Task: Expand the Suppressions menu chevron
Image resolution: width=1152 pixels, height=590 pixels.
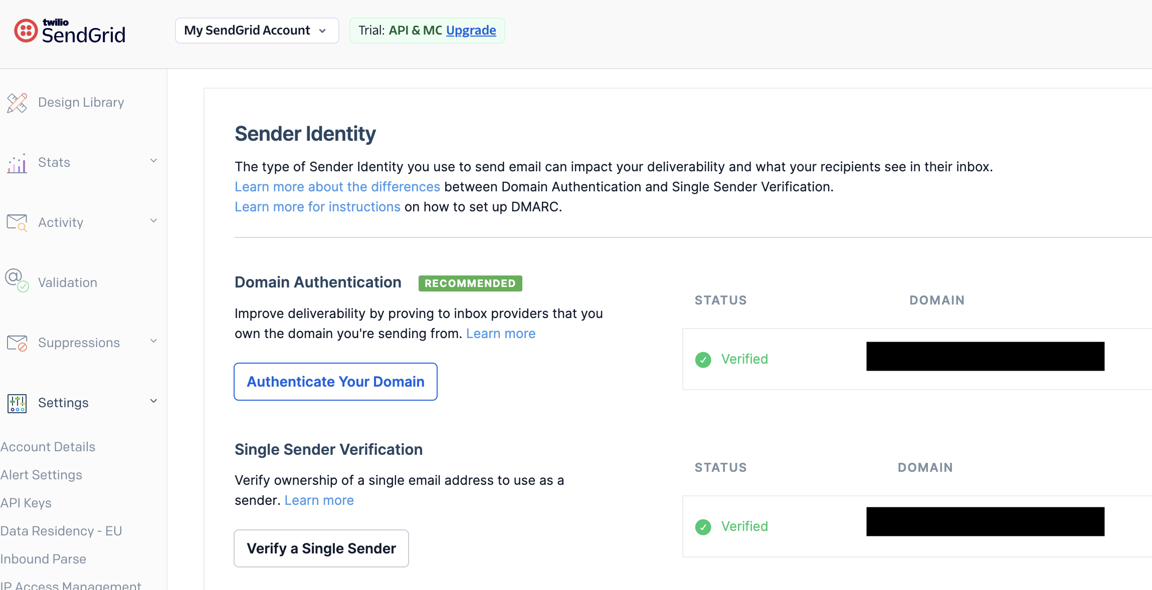Action: [154, 341]
